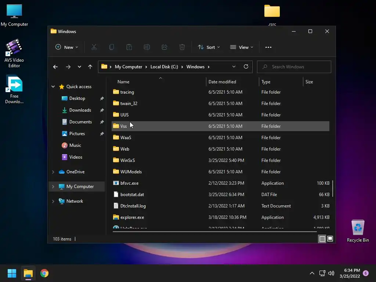Sort by Date modified column header
This screenshot has width=376, height=282.
coord(232,82)
